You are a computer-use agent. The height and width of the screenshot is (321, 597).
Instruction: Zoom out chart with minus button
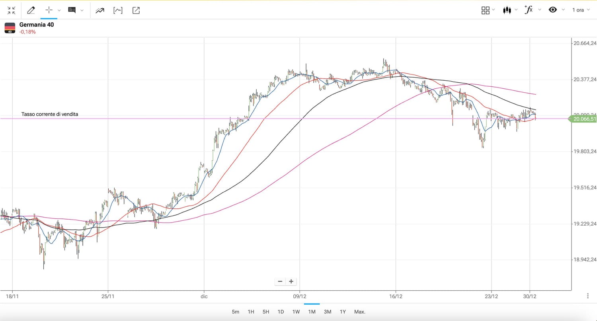(x=280, y=281)
